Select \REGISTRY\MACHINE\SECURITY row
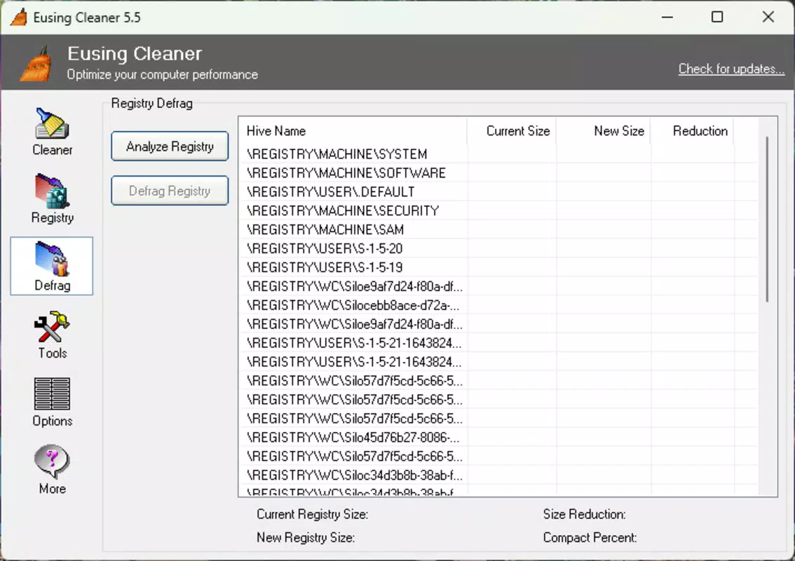 coord(498,210)
